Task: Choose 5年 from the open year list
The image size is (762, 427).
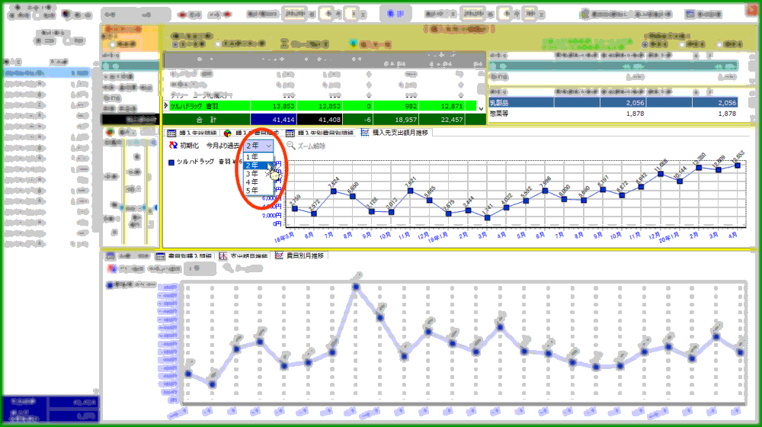Action: pos(258,190)
